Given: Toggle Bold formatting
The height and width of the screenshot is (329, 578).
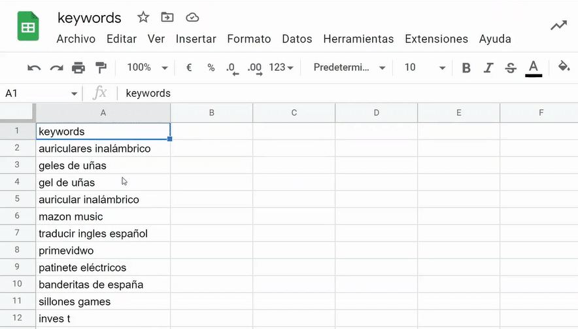Looking at the screenshot, I should point(466,68).
